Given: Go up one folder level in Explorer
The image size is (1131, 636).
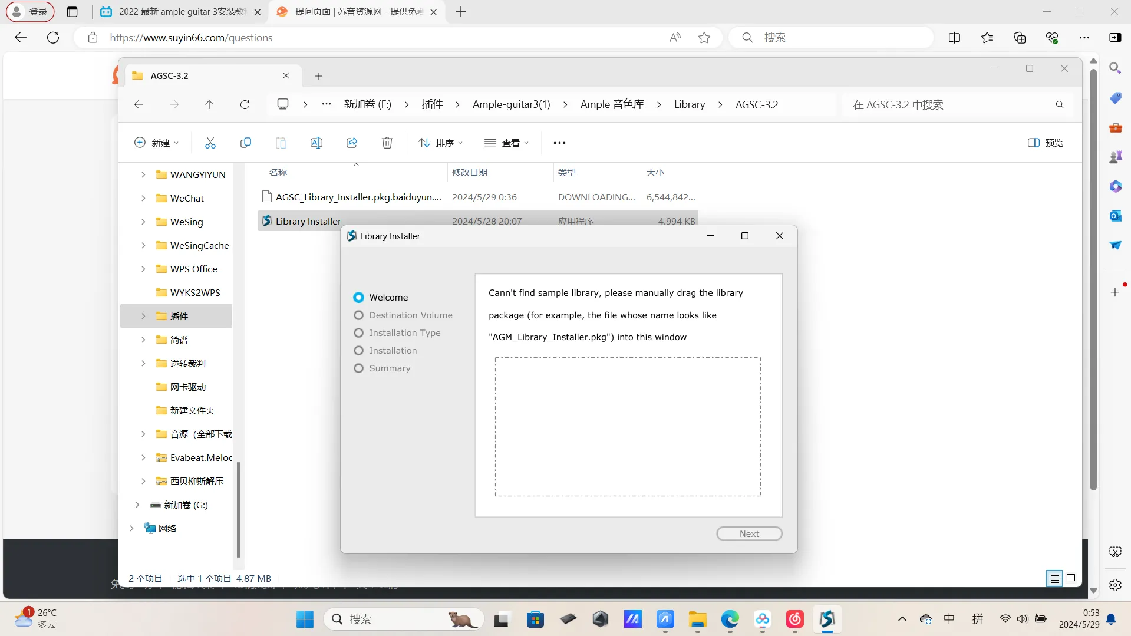Looking at the screenshot, I should tap(209, 104).
